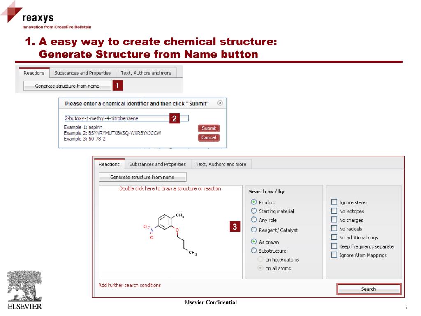The height and width of the screenshot is (316, 421).
Task: Click the Search button
Action: pyautogui.click(x=369, y=289)
